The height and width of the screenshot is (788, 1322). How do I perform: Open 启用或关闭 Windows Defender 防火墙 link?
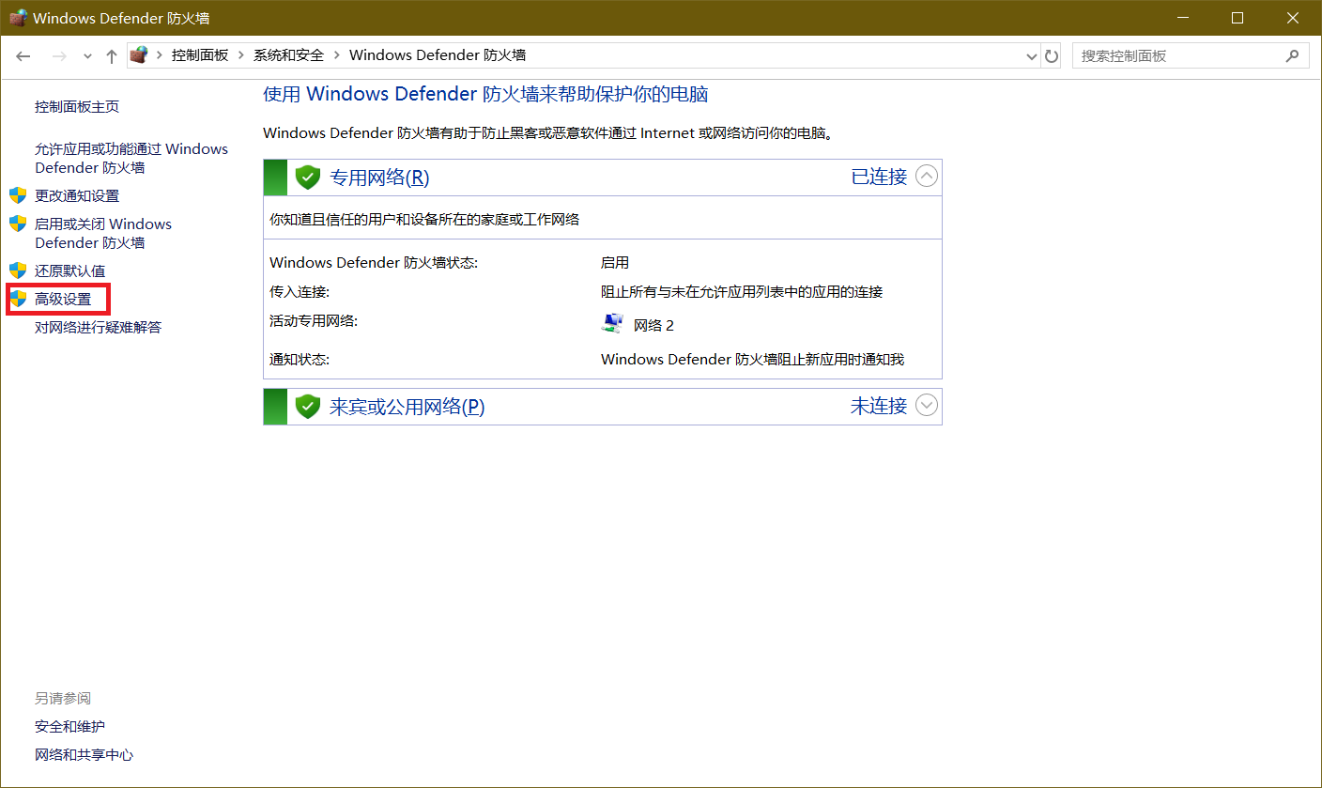(102, 233)
